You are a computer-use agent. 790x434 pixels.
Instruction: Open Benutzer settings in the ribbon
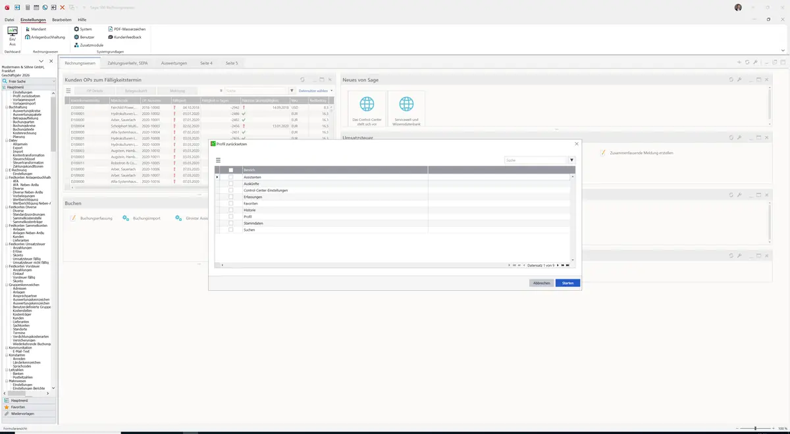click(x=84, y=37)
